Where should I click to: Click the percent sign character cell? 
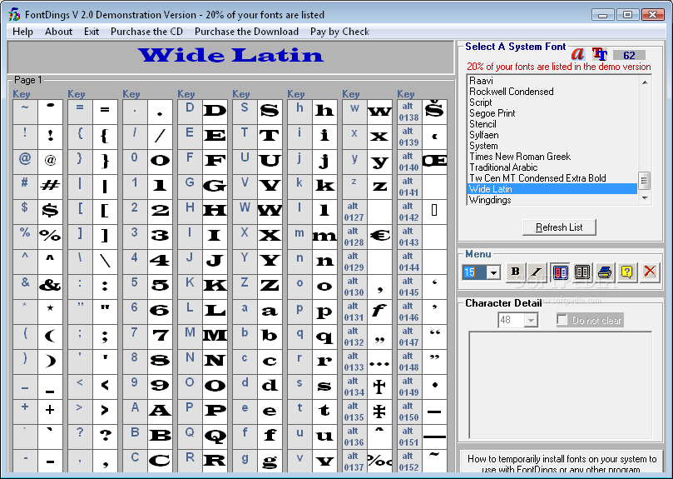click(x=50, y=236)
